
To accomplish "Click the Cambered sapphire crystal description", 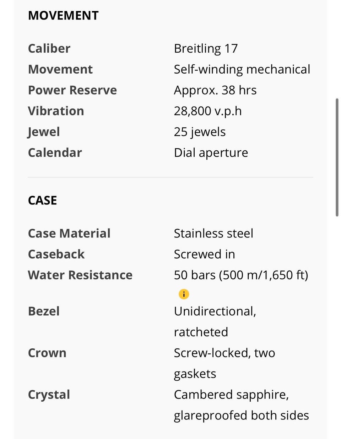I will pos(241,405).
